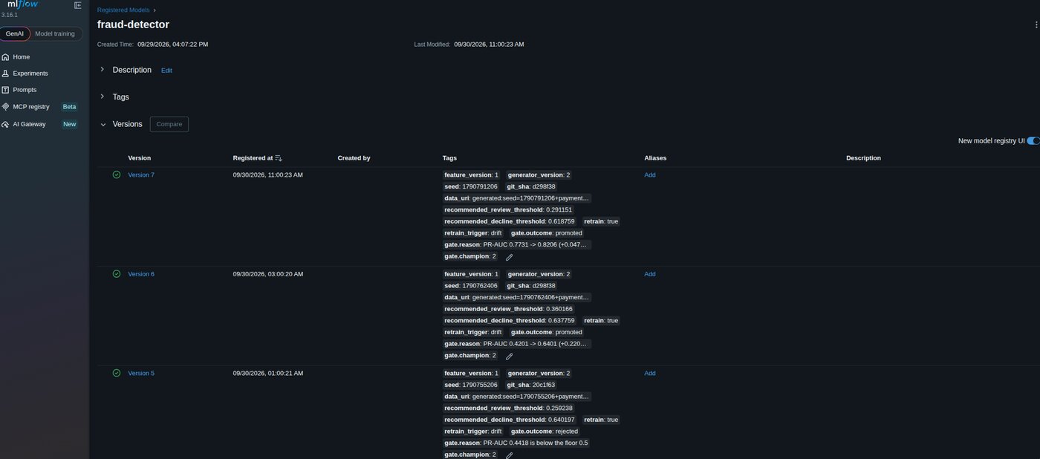
Task: Expand the Description section chevron
Action: point(103,70)
